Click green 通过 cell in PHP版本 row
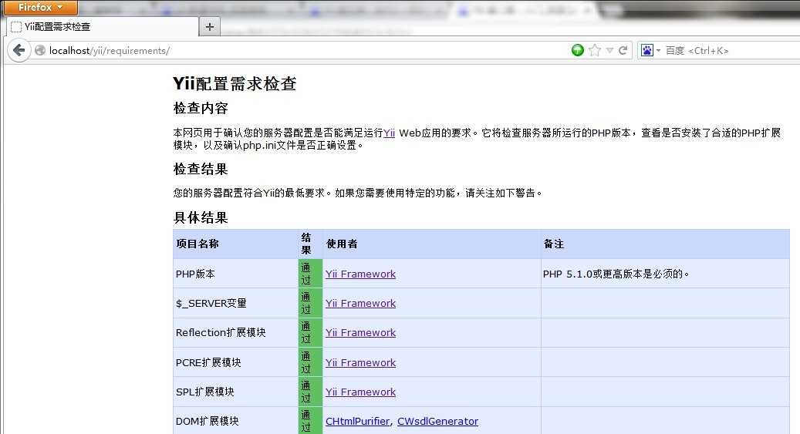This screenshot has width=800, height=434. tap(311, 274)
